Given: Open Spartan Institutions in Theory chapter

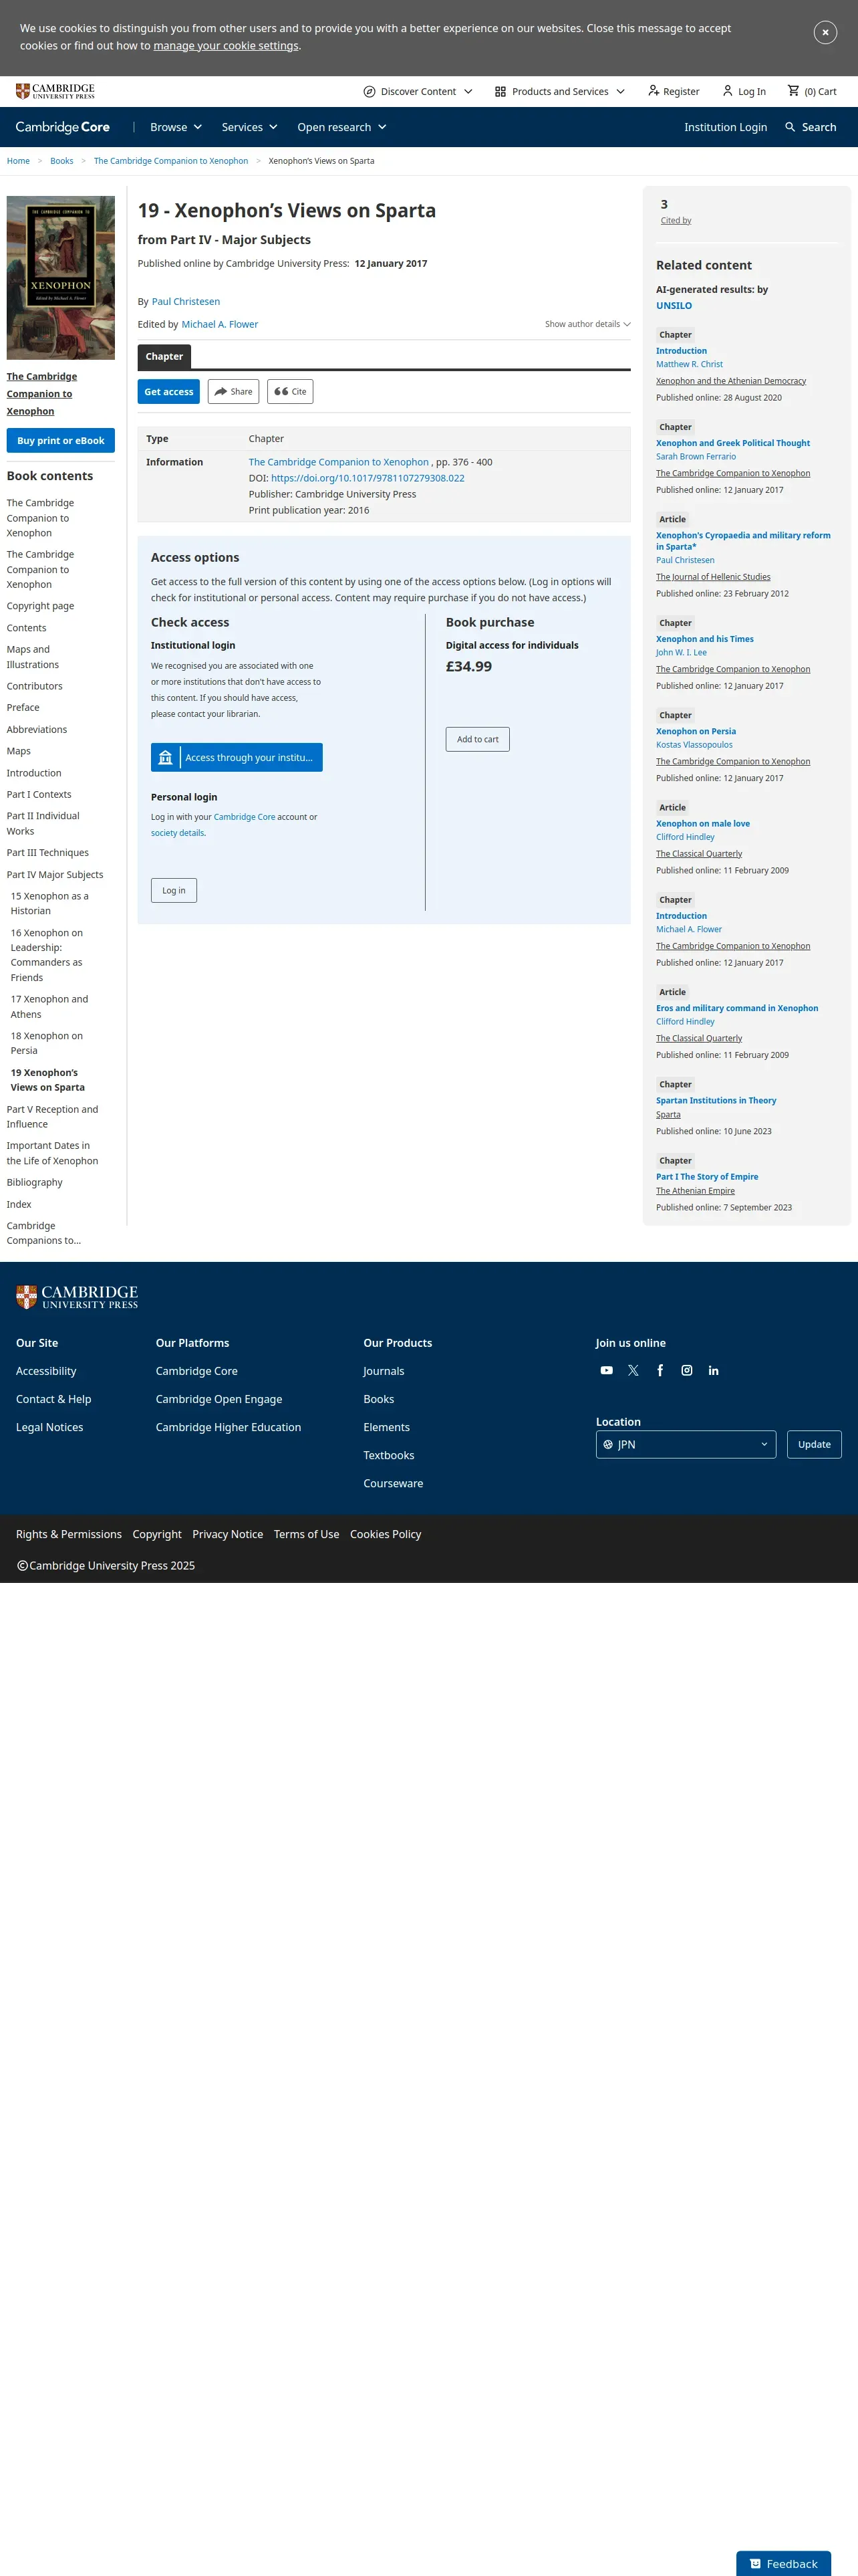Looking at the screenshot, I should click(x=716, y=1100).
